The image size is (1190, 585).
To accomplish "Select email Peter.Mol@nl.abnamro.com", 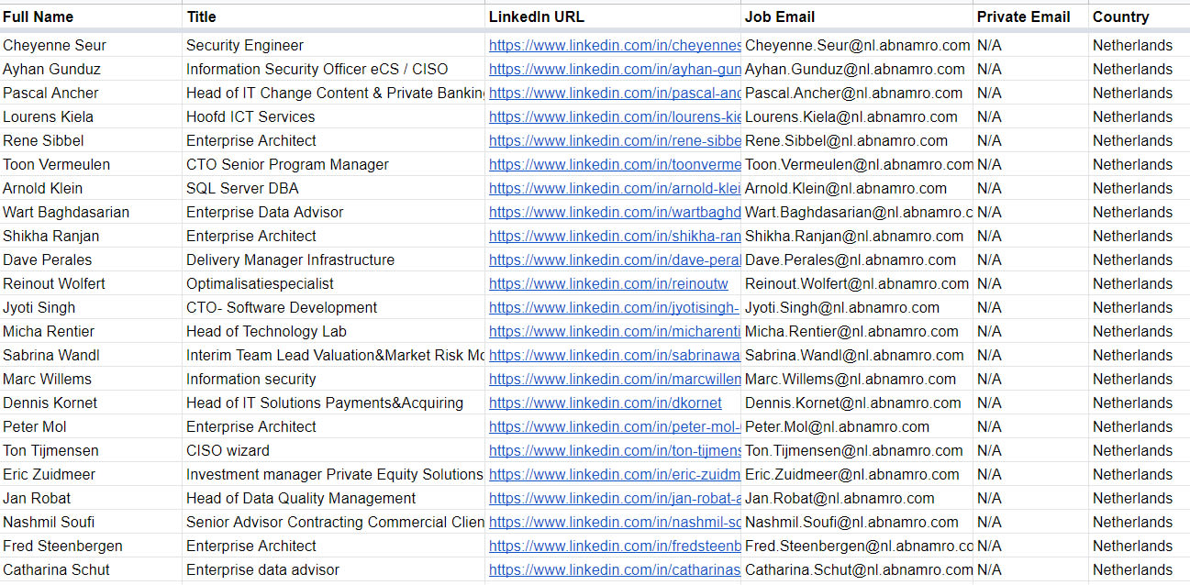I will coord(857,426).
